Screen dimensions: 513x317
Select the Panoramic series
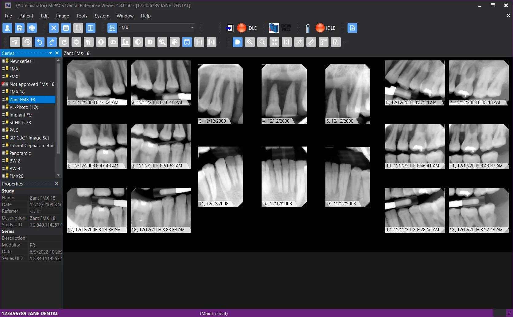pos(20,153)
